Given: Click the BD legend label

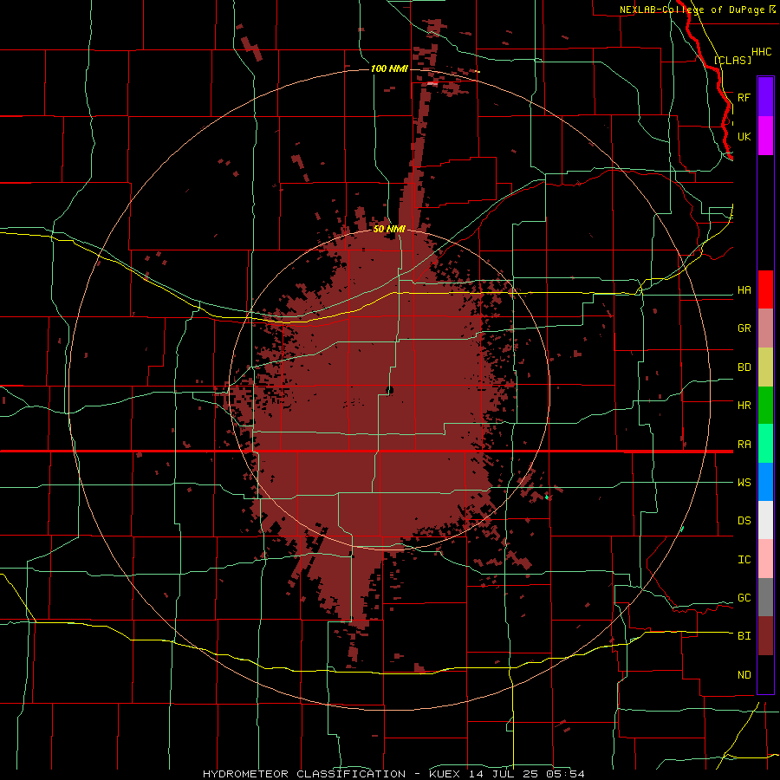Looking at the screenshot, I should 744,367.
